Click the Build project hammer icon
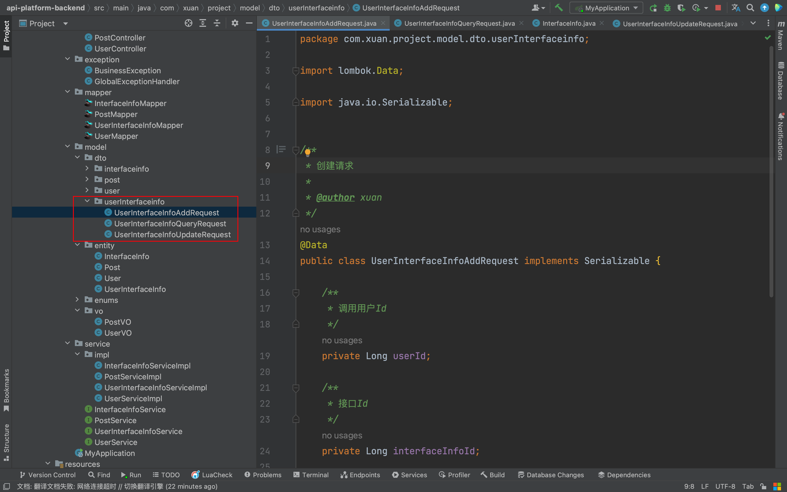The height and width of the screenshot is (492, 787). tap(559, 8)
